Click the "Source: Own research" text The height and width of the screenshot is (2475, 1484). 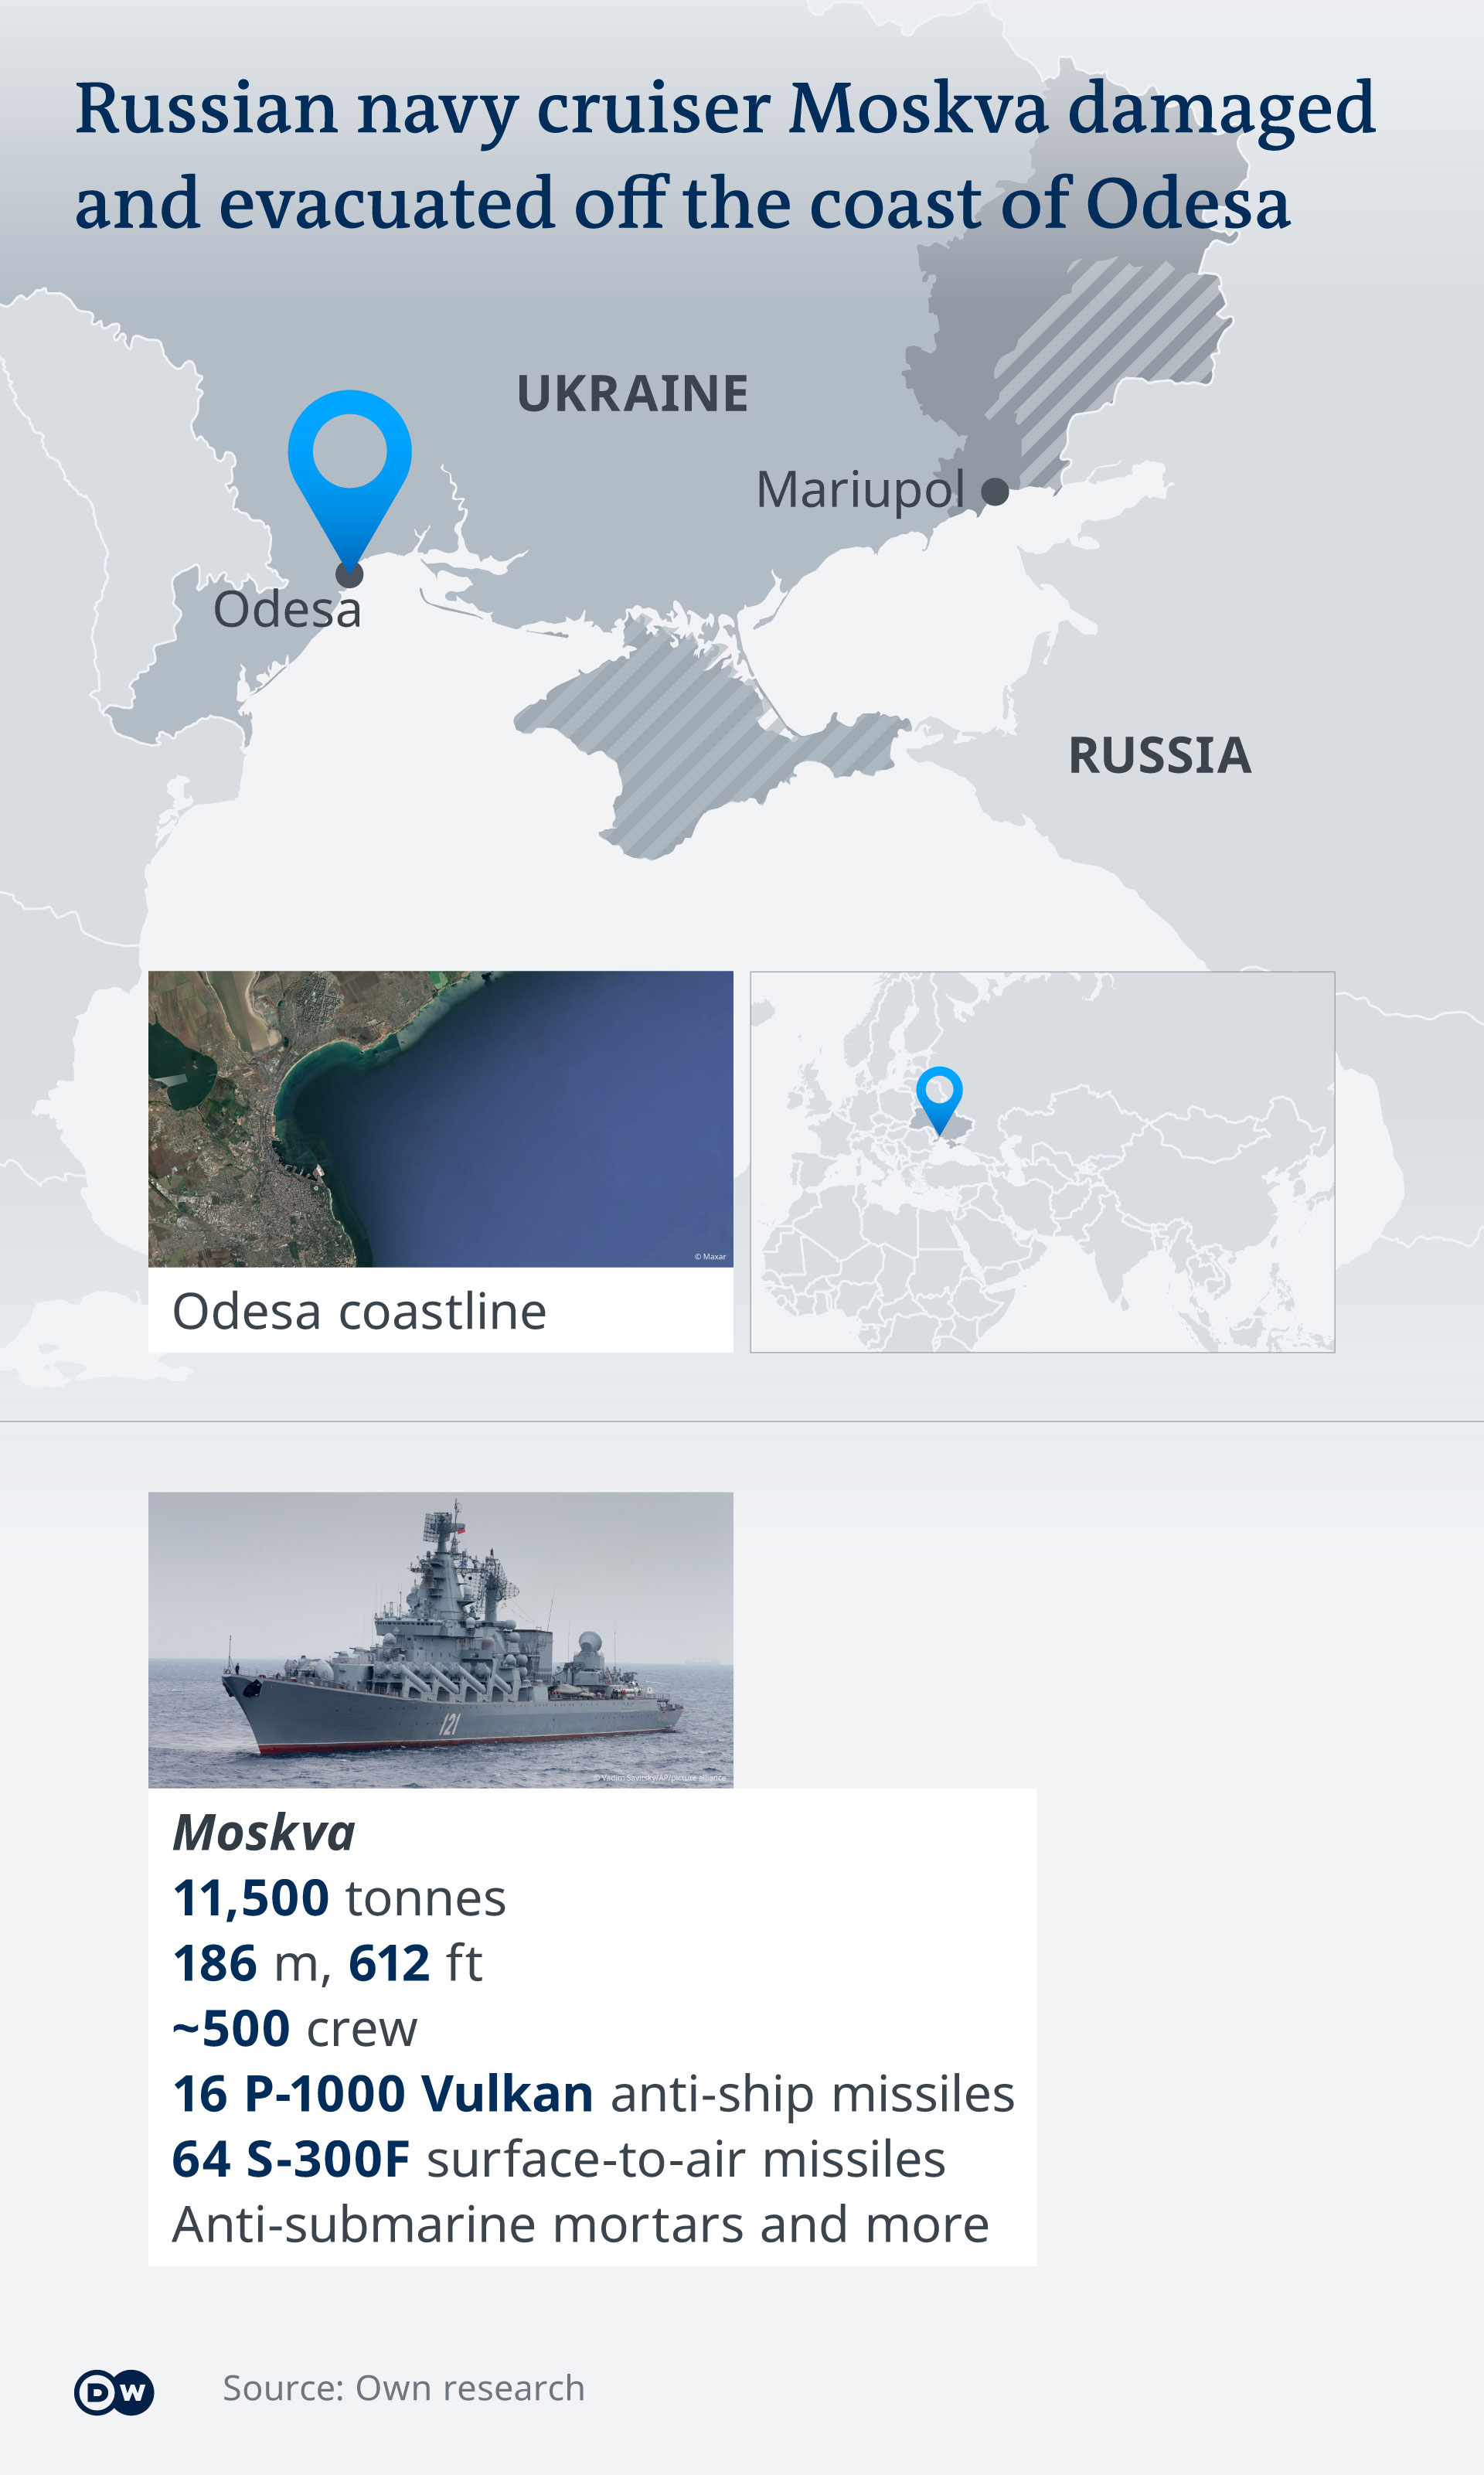(x=403, y=2388)
